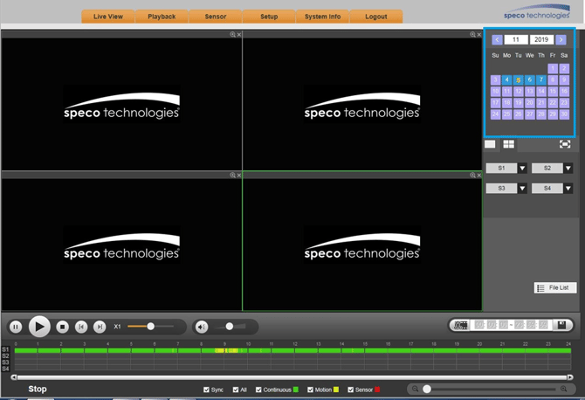Select the S3 channel button
585x400 pixels.
(501, 189)
